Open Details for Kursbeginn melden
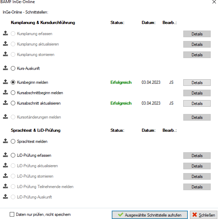Screen dimensions: 218x219 (197, 83)
